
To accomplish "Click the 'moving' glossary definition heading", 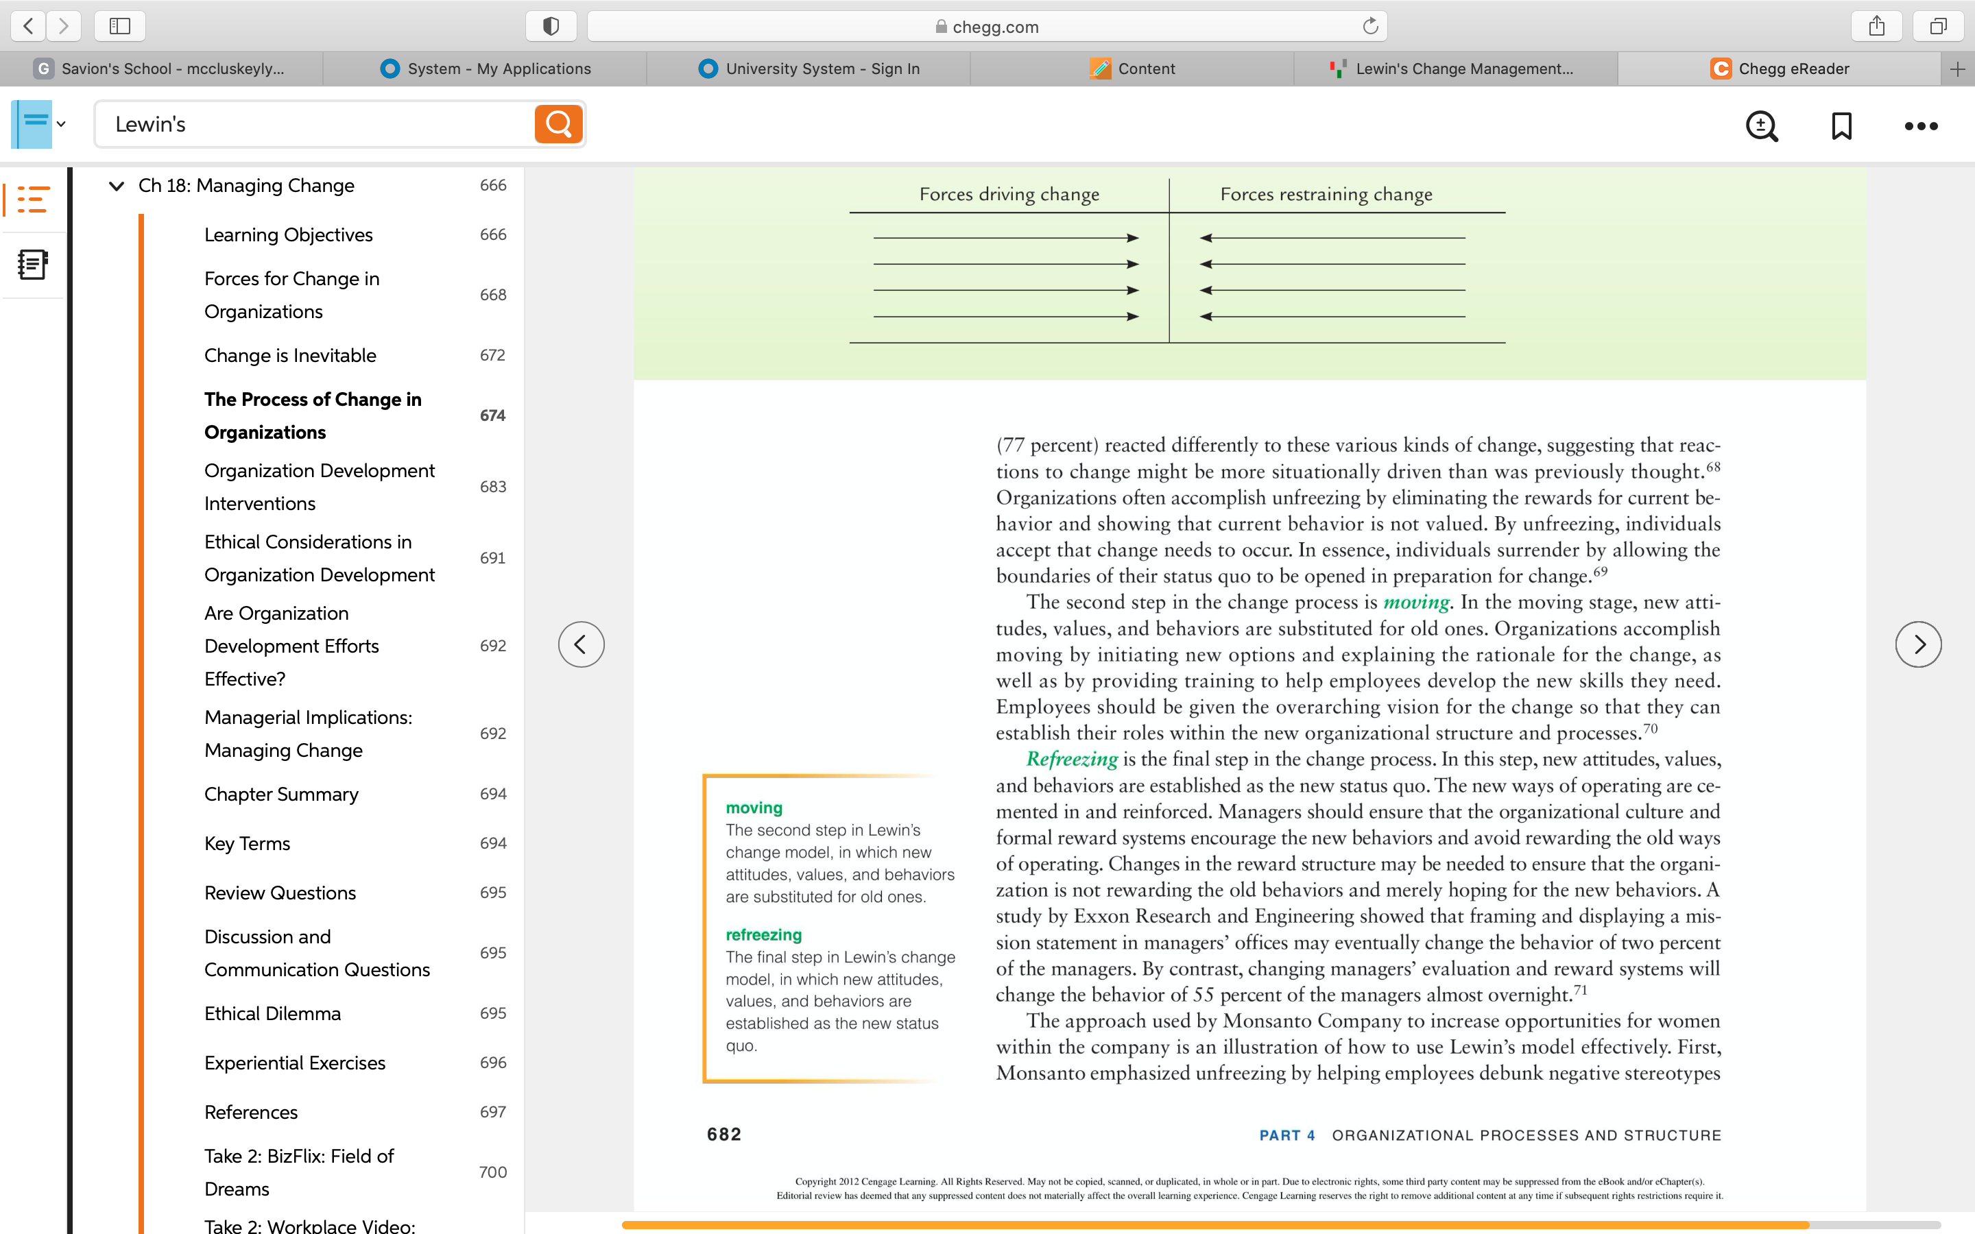I will pyautogui.click(x=754, y=808).
